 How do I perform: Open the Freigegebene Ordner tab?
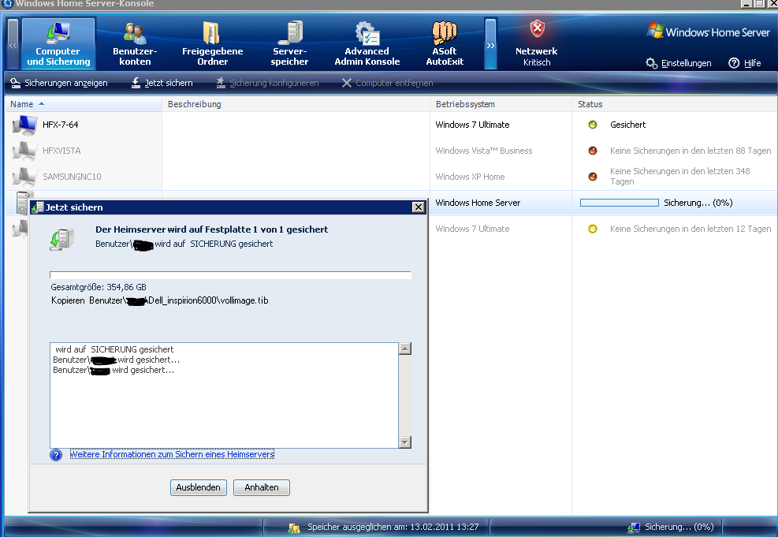pyautogui.click(x=212, y=43)
